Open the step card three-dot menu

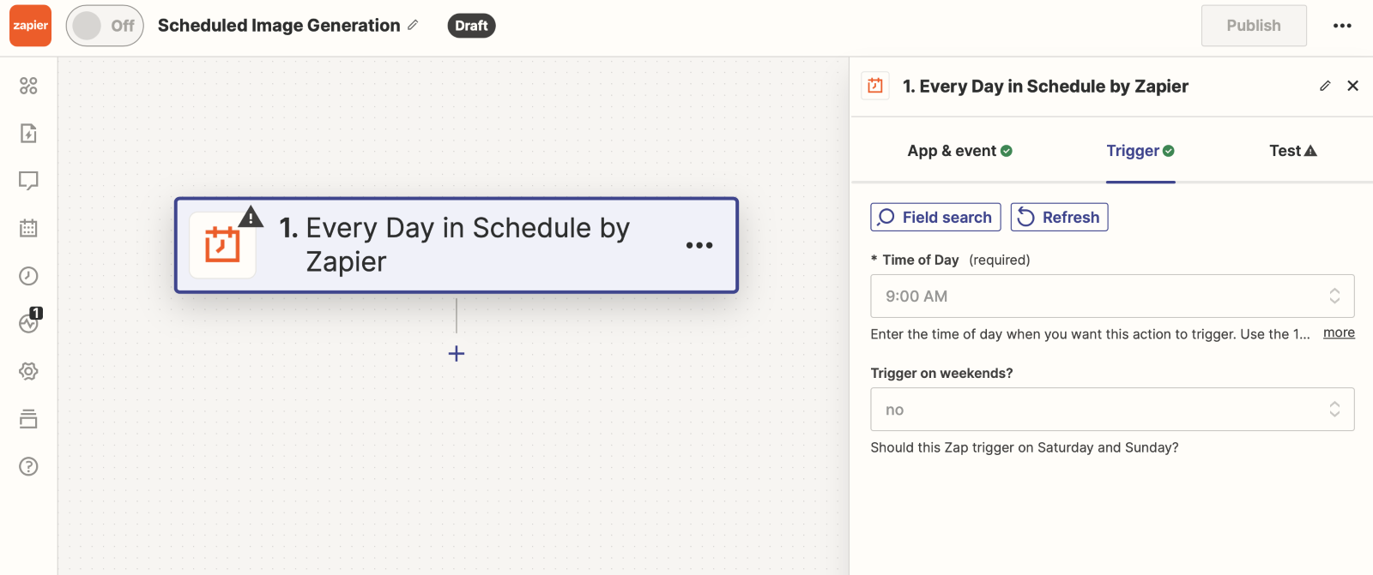point(699,245)
